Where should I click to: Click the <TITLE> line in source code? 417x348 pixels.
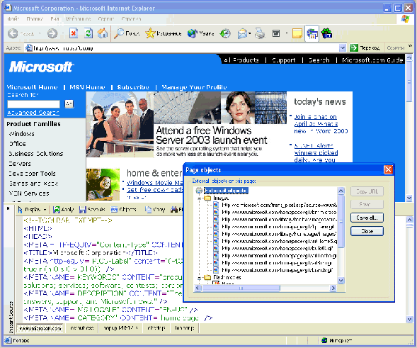tap(91, 253)
